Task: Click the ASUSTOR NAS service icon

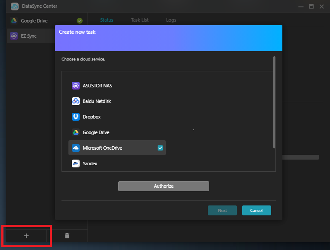Action: (76, 86)
